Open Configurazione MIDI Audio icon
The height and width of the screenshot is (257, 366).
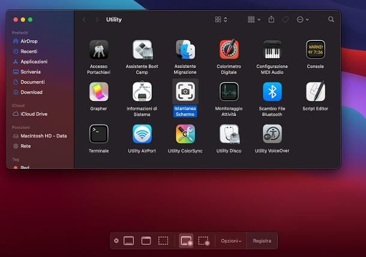point(272,49)
